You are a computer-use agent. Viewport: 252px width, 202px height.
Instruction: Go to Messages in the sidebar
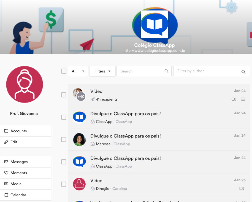pyautogui.click(x=26, y=162)
